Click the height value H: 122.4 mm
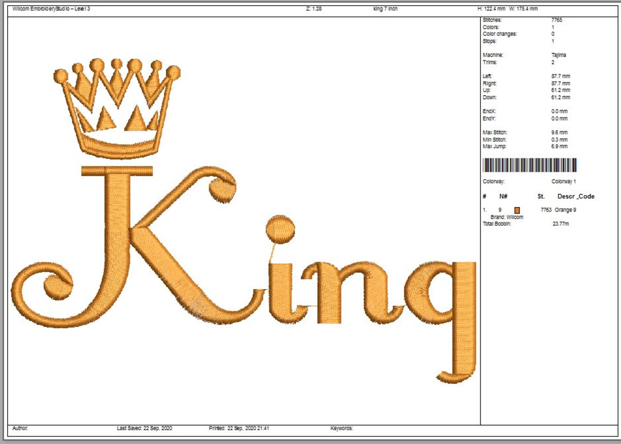This screenshot has width=621, height=444. [x=491, y=9]
